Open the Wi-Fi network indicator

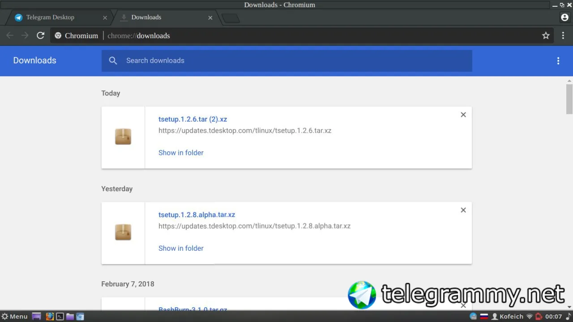[x=530, y=316]
